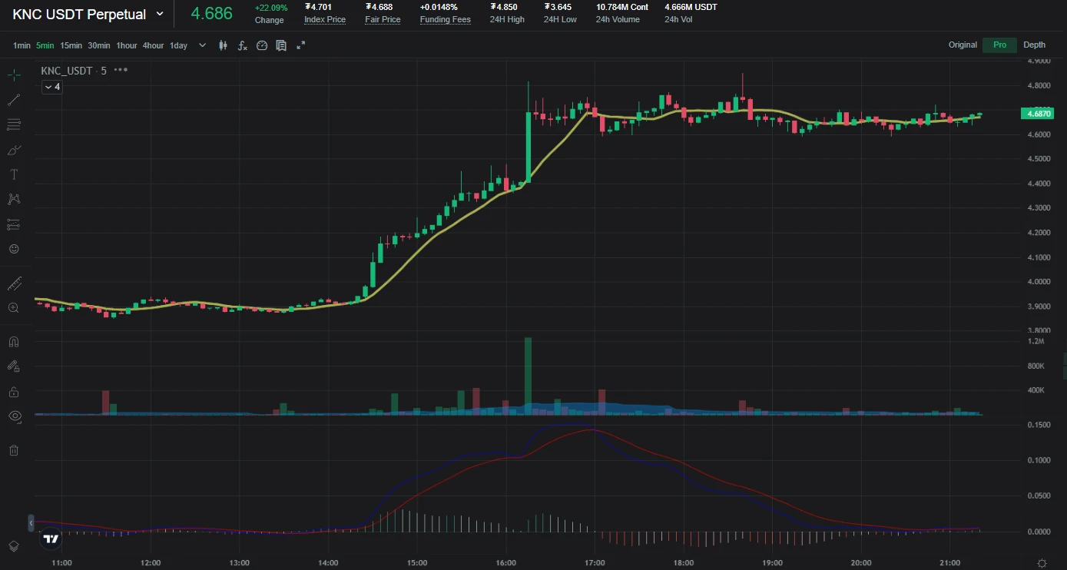Screen dimensions: 1067x570
Task: Open the page-style icon next to the gauge
Action: pyautogui.click(x=281, y=45)
